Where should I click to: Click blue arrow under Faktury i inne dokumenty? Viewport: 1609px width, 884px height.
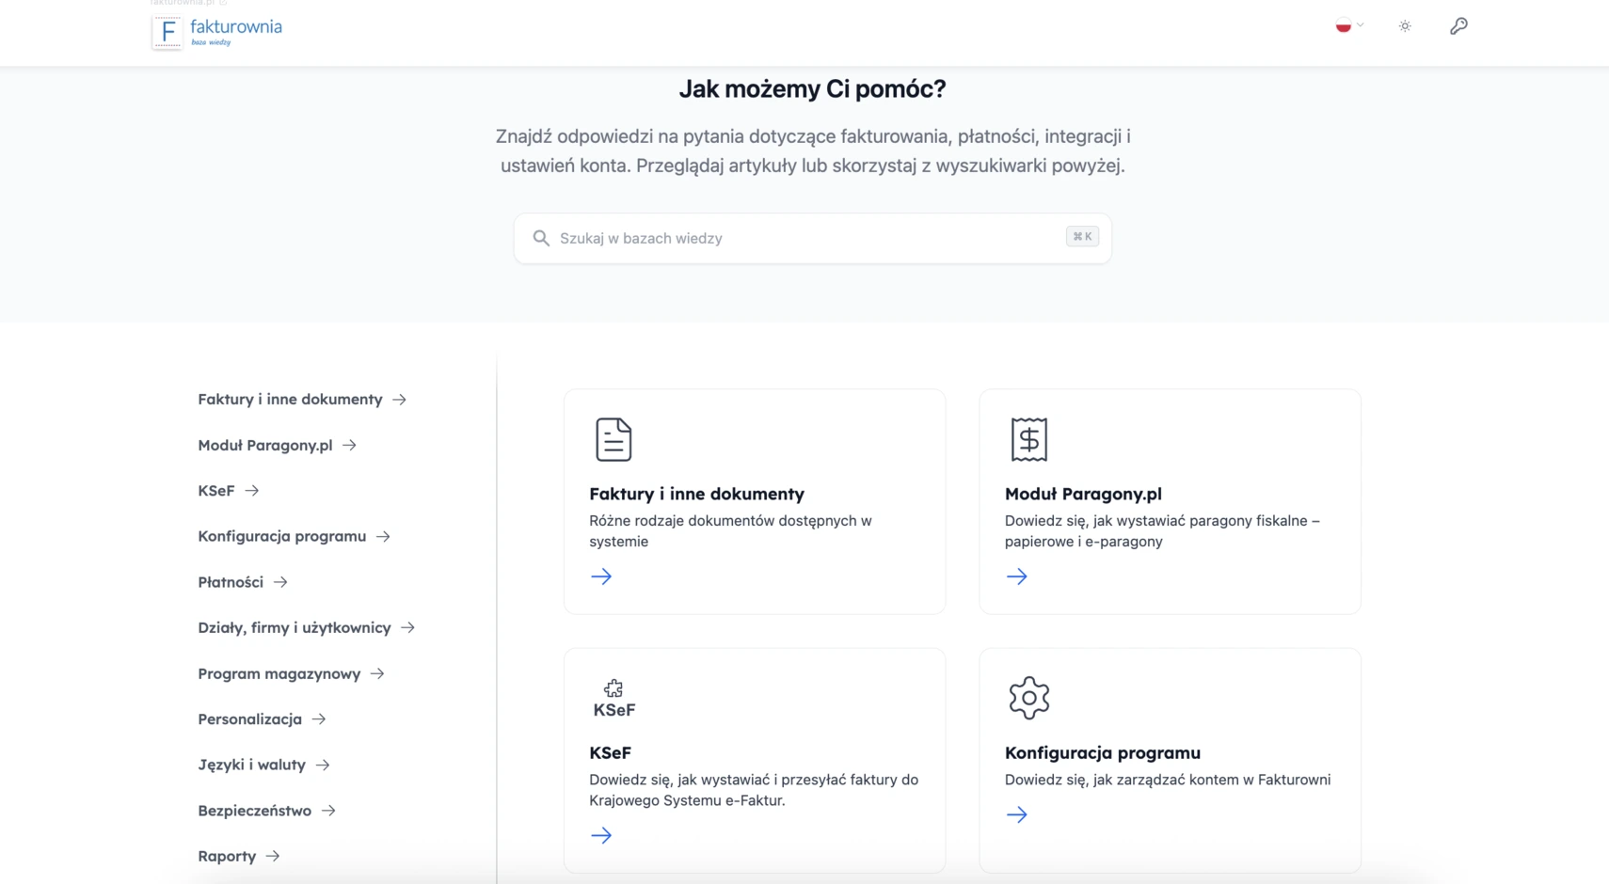point(601,576)
